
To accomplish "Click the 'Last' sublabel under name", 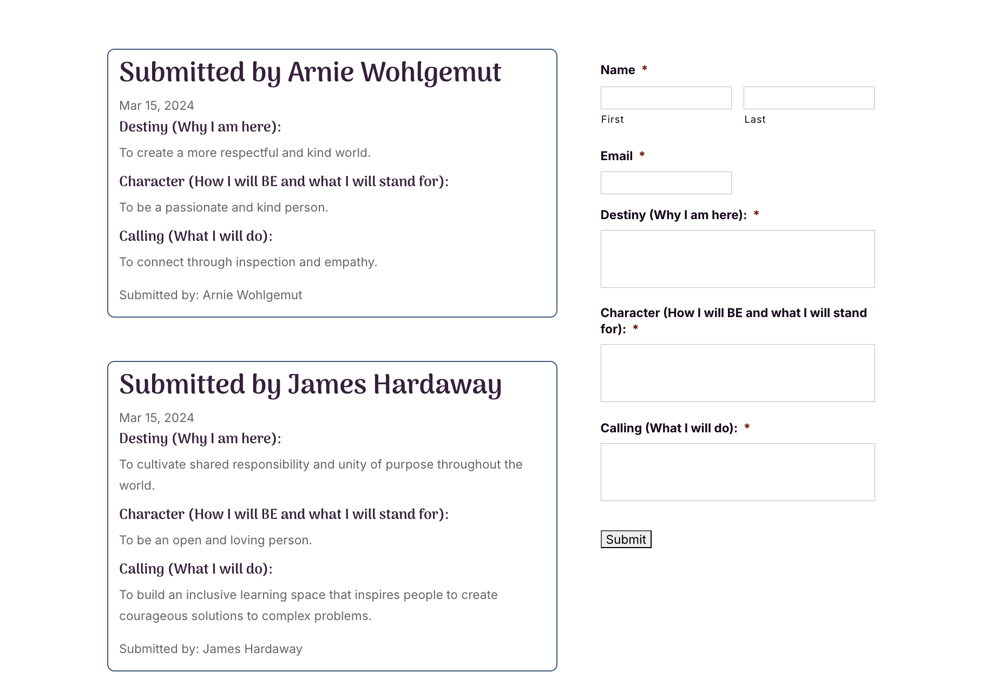I will point(754,120).
